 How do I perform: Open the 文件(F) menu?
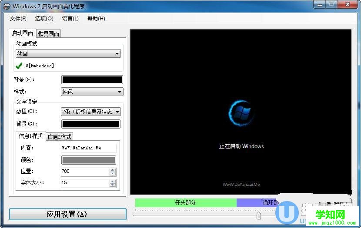click(x=18, y=19)
